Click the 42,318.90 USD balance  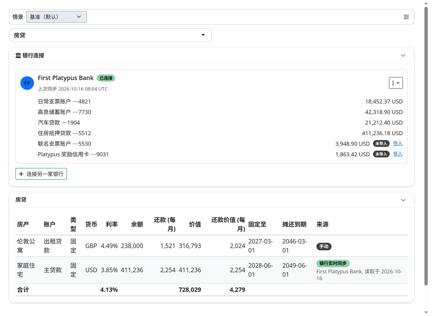[x=384, y=112]
